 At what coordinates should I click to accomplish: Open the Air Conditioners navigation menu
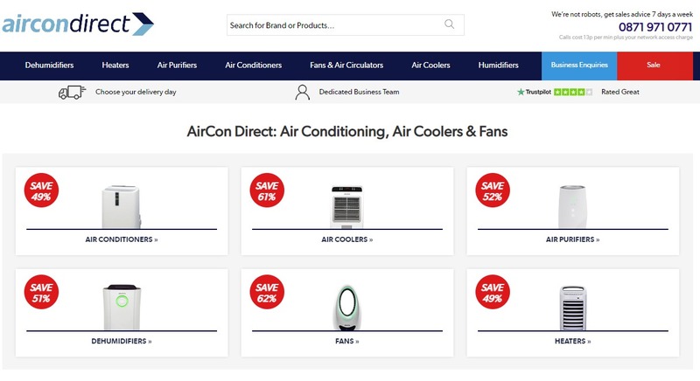click(253, 65)
